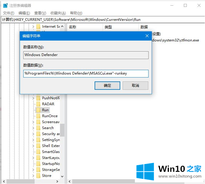This screenshot has height=184, width=205.
Task: Click the 确定 button in the dialog
Action: [x=107, y=86]
